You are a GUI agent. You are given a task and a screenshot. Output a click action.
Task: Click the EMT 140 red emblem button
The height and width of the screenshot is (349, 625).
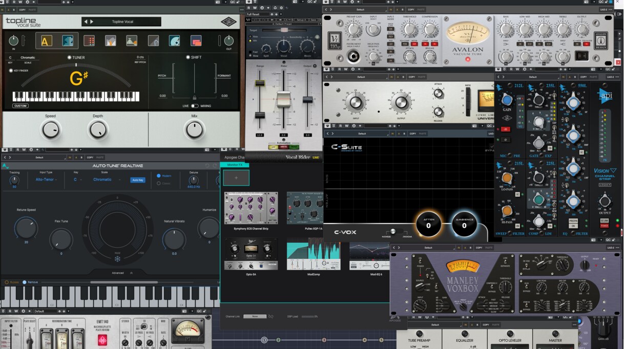pos(102,340)
